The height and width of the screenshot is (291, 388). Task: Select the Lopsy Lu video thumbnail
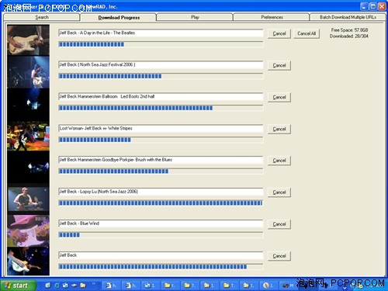[28, 199]
